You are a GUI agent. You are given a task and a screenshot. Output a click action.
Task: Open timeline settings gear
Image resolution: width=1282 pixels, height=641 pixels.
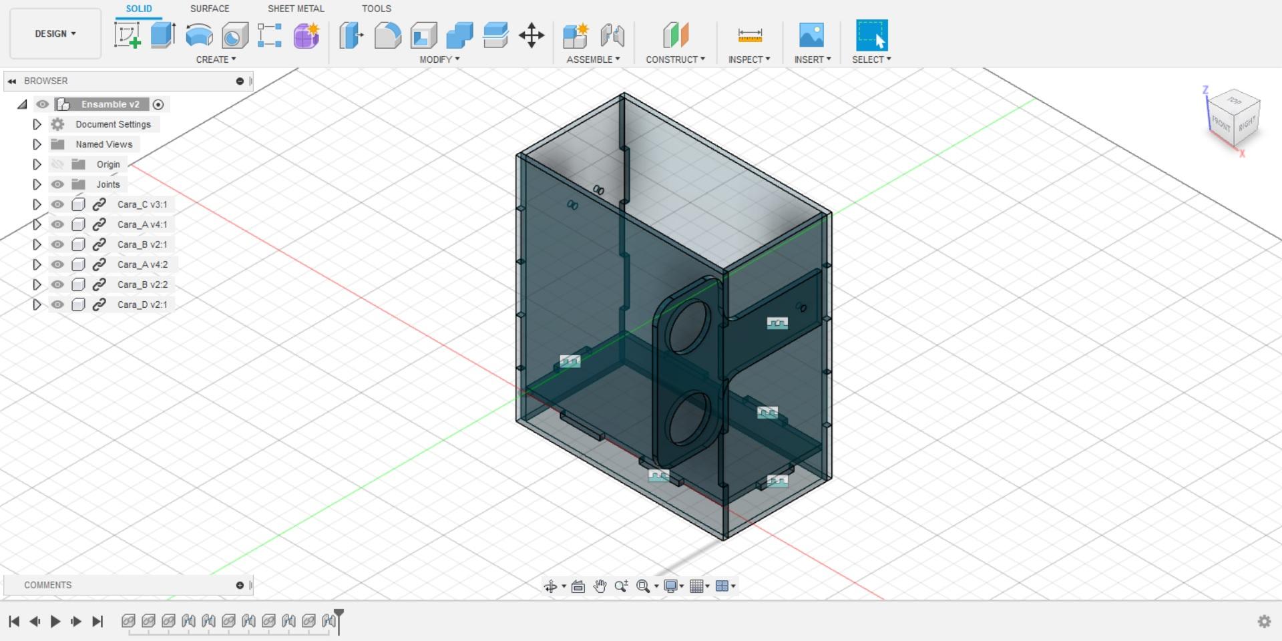pyautogui.click(x=1264, y=622)
